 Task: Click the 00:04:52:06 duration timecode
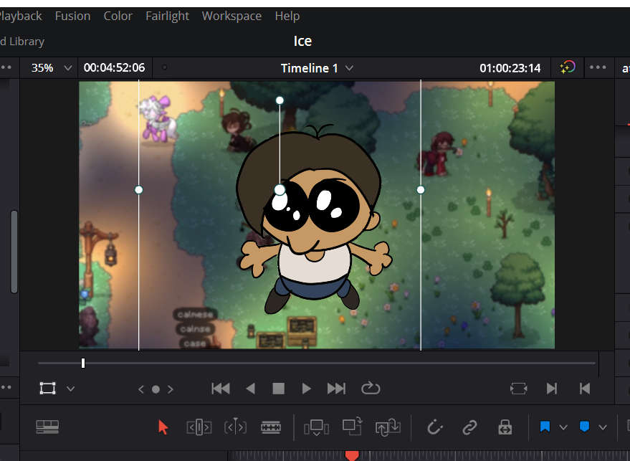point(114,67)
